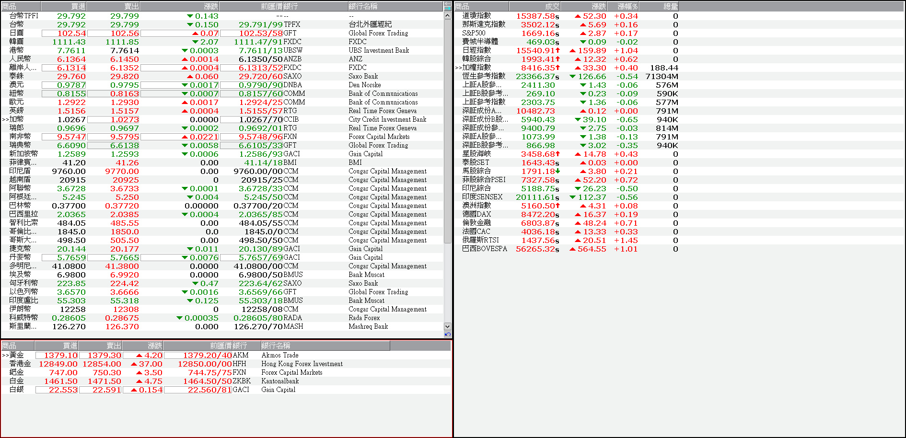The width and height of the screenshot is (906, 438).
Task: Select the 紐幣 currency row
Action: tap(222, 93)
